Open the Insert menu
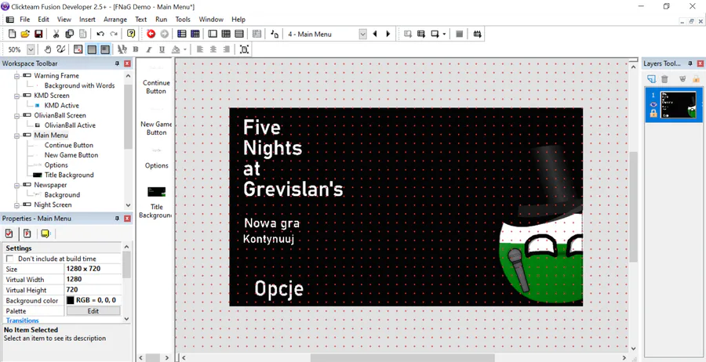Viewport: 706px width, 362px height. 87,20
